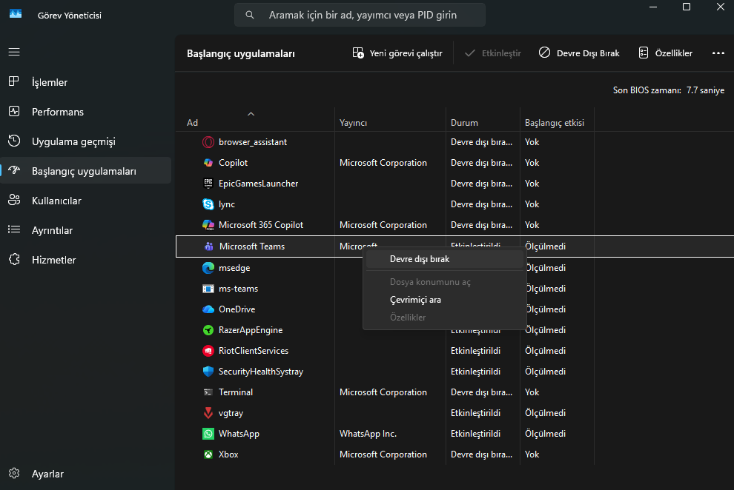Sort by the Durum column header
The width and height of the screenshot is (734, 490).
(464, 123)
